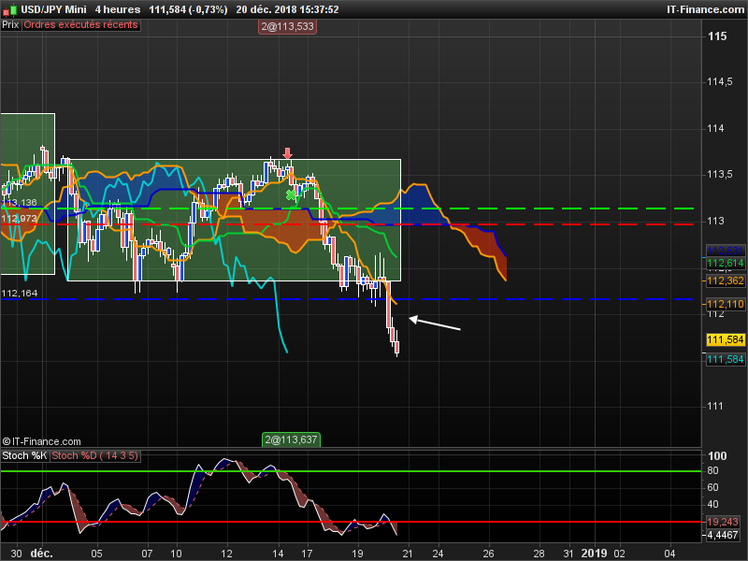The height and width of the screenshot is (561, 748).
Task: Click the 2019 label on time axis
Action: tap(594, 554)
